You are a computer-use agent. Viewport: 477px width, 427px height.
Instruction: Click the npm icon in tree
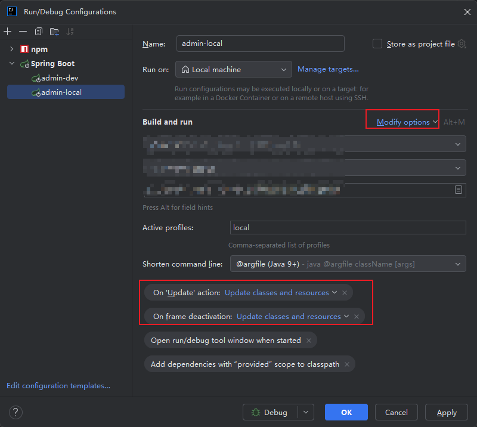click(24, 49)
